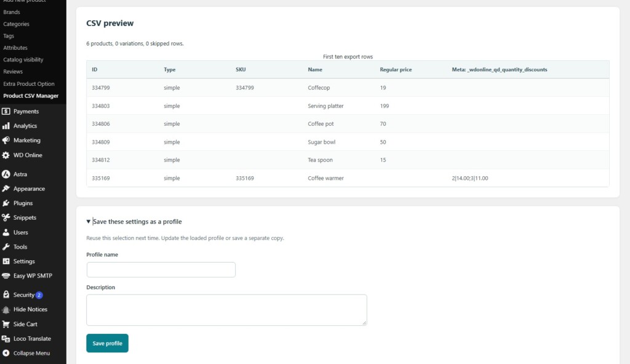Viewport: 630px width, 364px height.
Task: Click the Coffee warmer name cell
Action: 325,179
